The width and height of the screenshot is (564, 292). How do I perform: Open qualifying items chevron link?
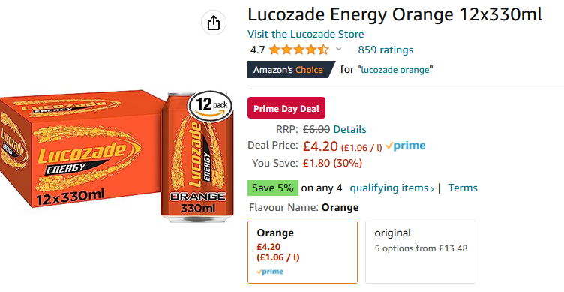[392, 188]
